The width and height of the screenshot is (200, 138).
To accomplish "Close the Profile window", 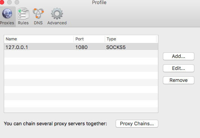I will pyautogui.click(x=2, y=2).
